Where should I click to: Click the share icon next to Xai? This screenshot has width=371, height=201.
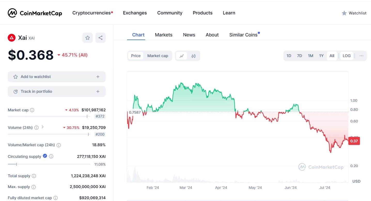101,38
